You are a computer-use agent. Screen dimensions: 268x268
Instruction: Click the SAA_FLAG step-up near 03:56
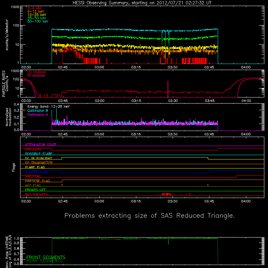[x=237, y=177]
